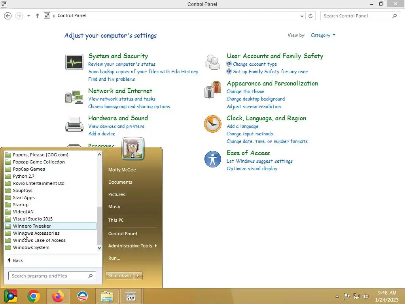Viewport: 405px width, 304px height.
Task: Focus Search Control Panel field
Action: pos(360,16)
